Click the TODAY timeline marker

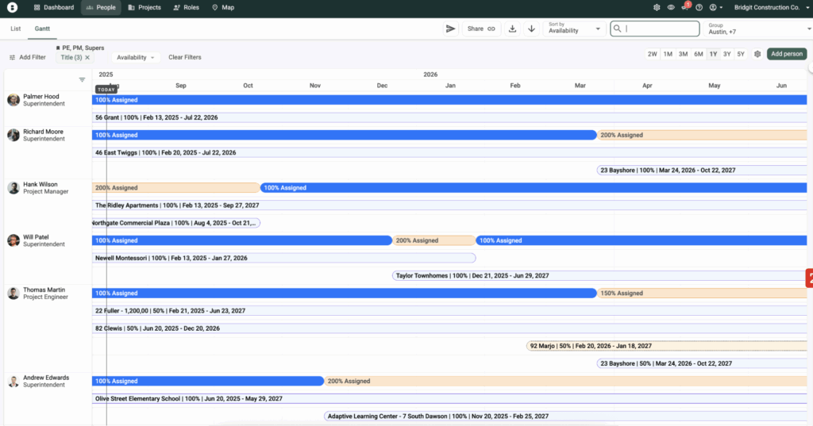pyautogui.click(x=106, y=90)
